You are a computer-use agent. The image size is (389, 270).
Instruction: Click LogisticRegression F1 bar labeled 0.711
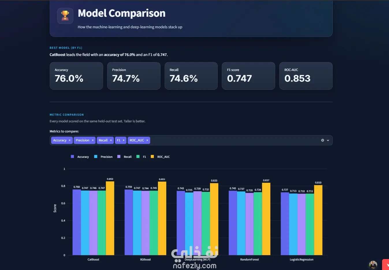click(x=310, y=224)
